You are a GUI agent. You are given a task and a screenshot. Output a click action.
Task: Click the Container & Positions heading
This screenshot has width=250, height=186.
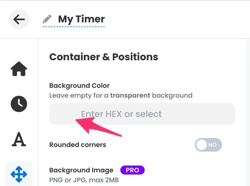103,57
